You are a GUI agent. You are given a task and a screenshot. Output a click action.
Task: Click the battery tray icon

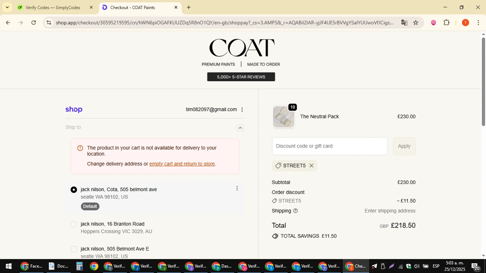[426, 266]
